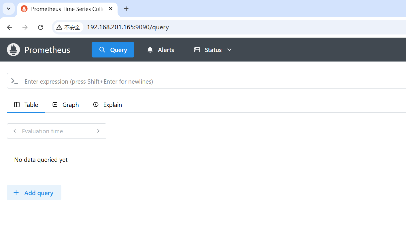Close the Prometheus browser tab

pos(111,9)
